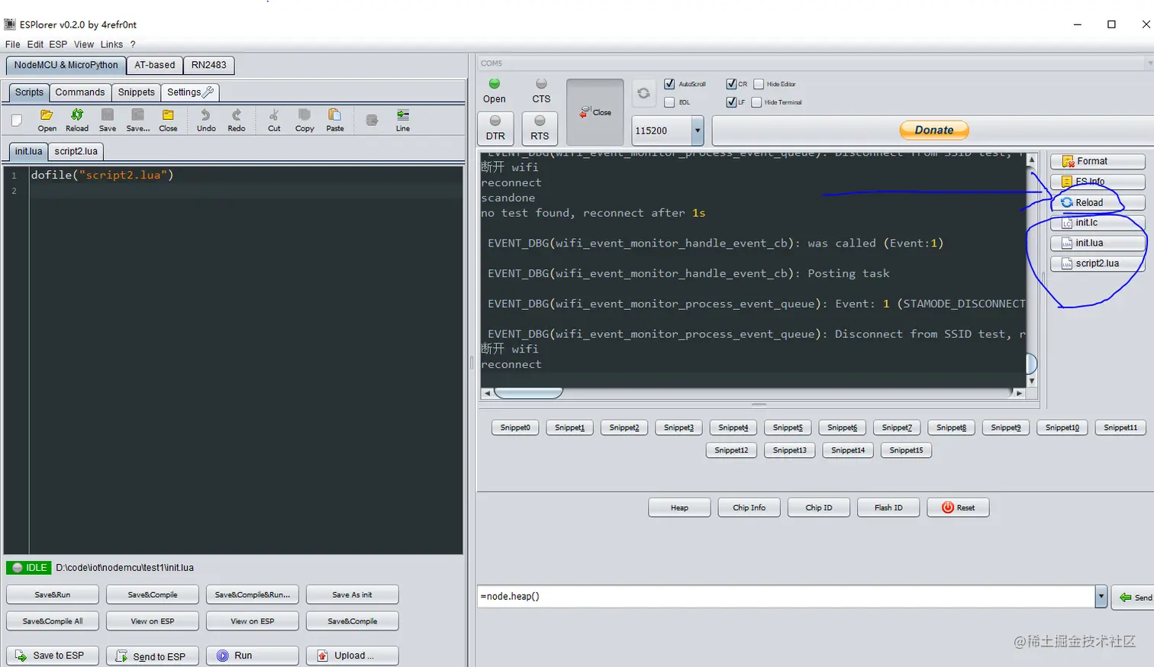
Task: Open a script file from disk
Action: click(47, 120)
